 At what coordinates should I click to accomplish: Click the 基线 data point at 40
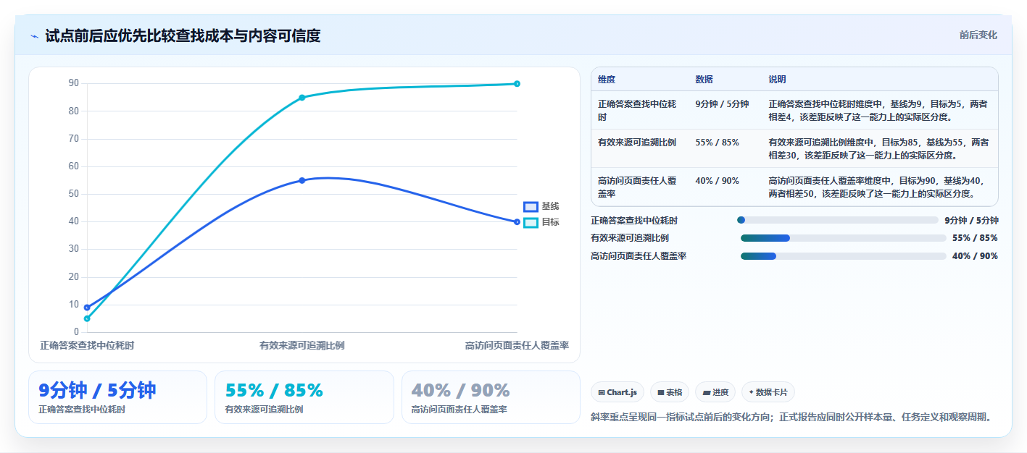point(517,221)
